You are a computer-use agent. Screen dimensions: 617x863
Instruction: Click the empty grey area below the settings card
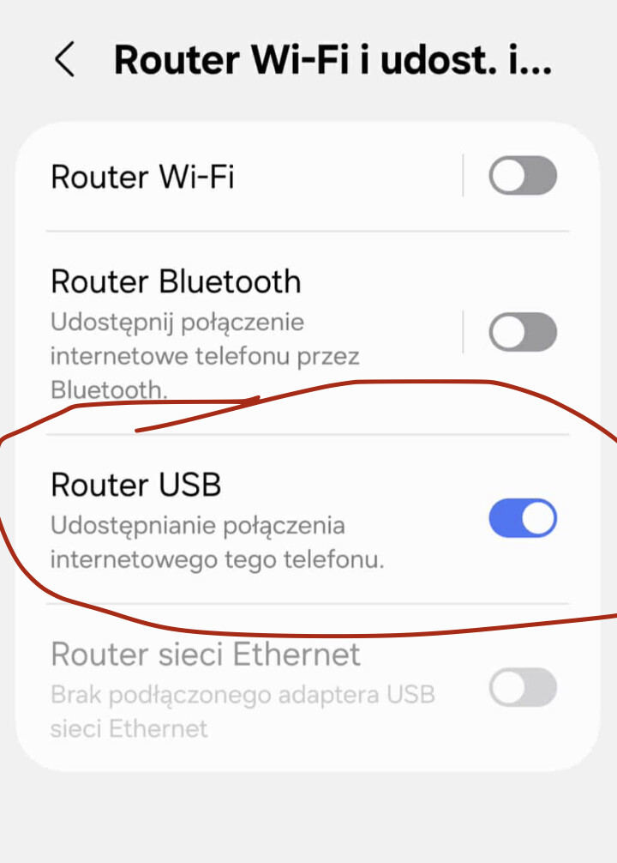[308, 815]
